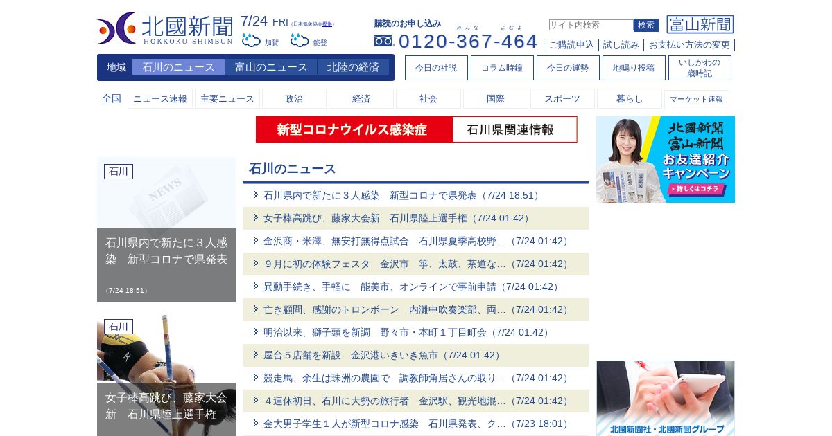Screen dimensions: 832x436
Task: Go to マーケット速報 menu item
Action: click(697, 99)
